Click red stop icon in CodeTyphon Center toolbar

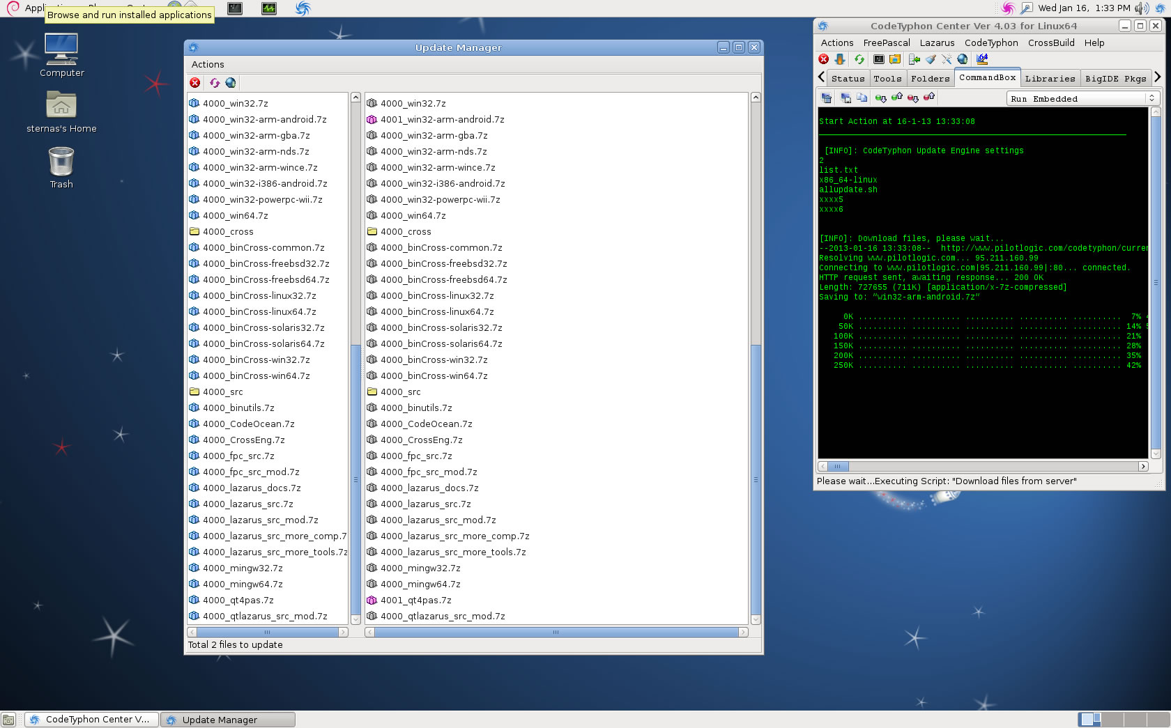[x=824, y=59]
